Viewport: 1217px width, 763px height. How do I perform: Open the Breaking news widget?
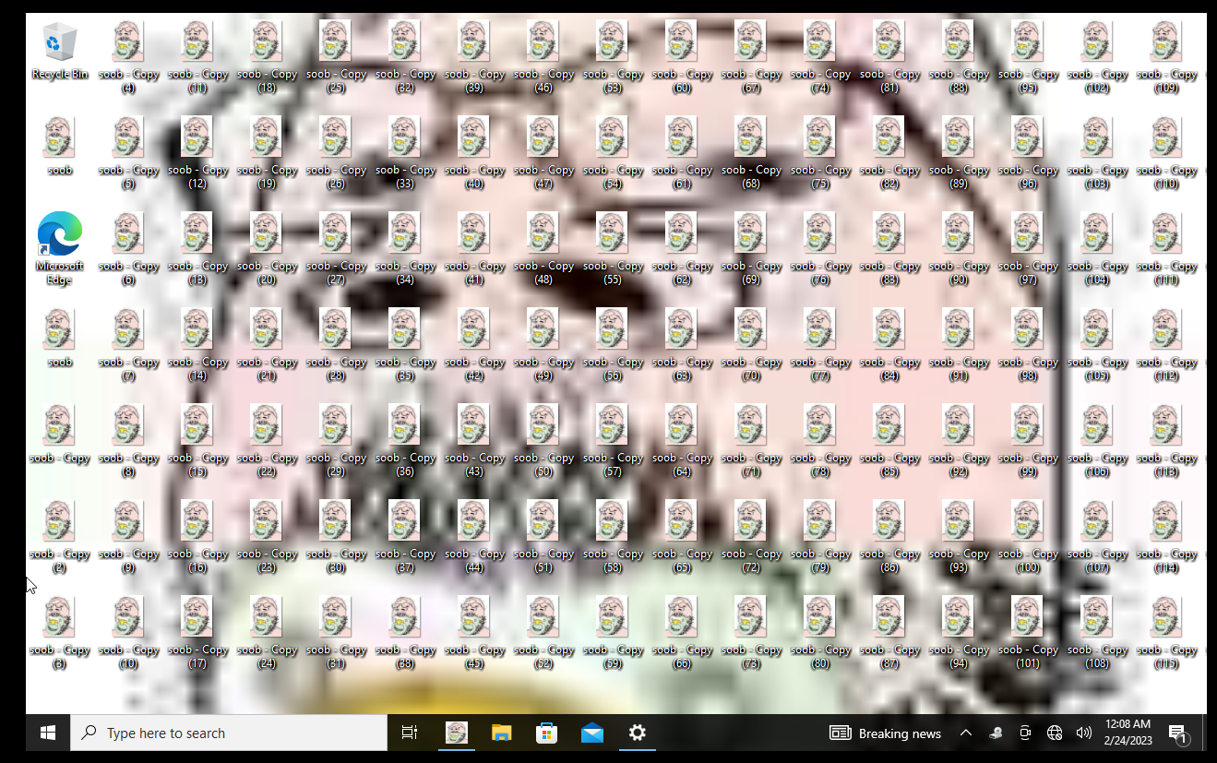click(x=886, y=733)
